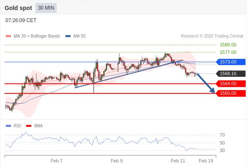Viewport: 247px width, 167px height.
Task: Click the RSI 70 level label
Action: click(x=222, y=135)
